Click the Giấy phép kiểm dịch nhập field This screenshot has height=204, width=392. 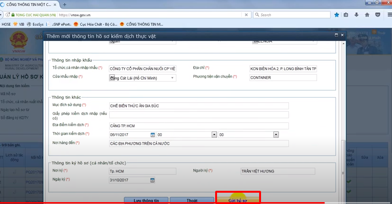click(x=198, y=114)
